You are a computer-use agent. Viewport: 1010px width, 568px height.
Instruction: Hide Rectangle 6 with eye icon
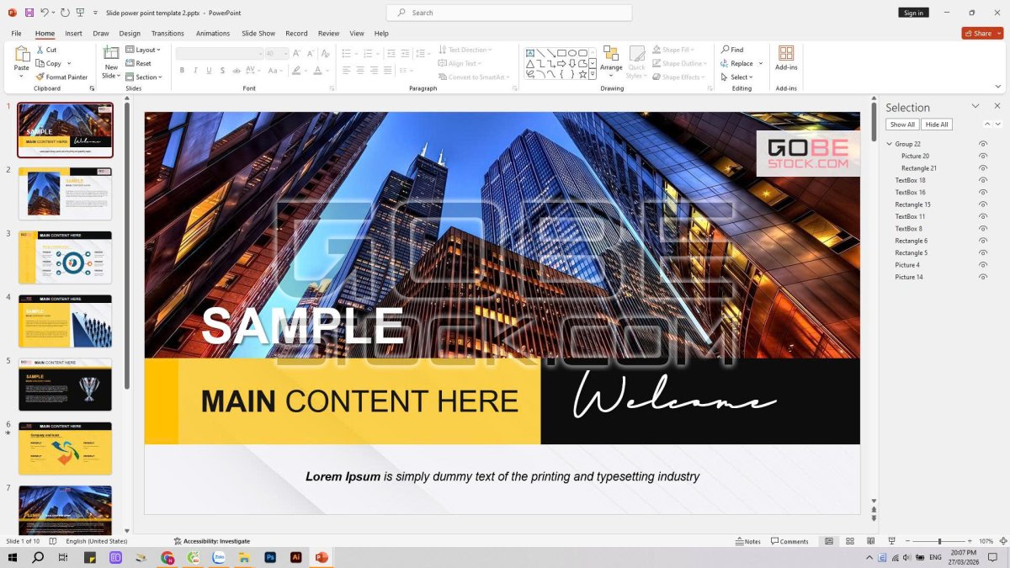tap(982, 241)
